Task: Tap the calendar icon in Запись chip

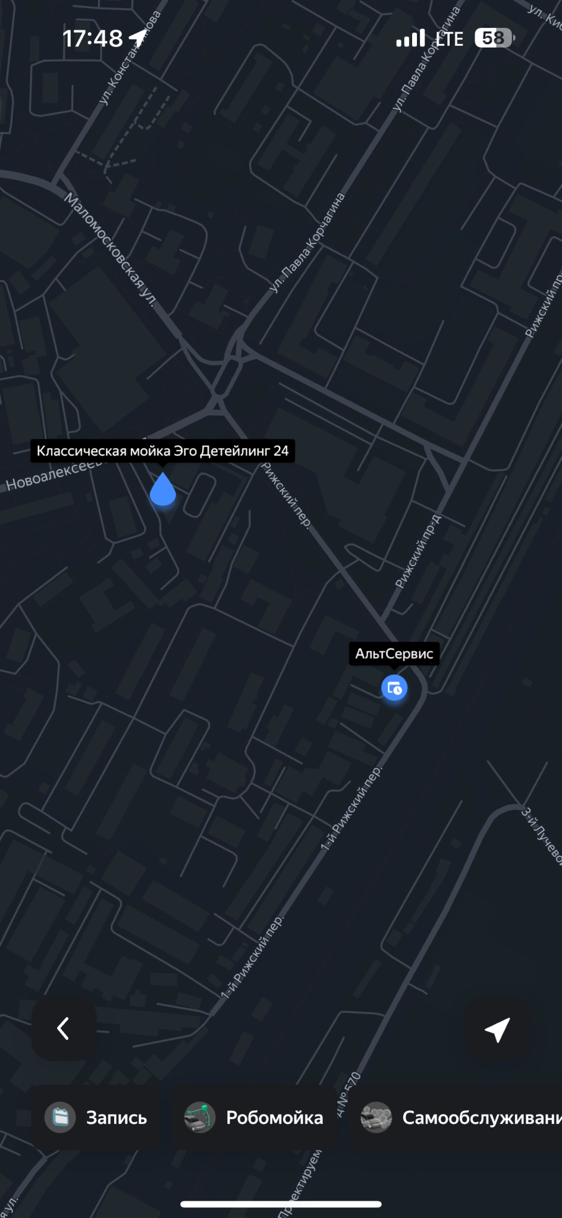Action: pos(60,1117)
